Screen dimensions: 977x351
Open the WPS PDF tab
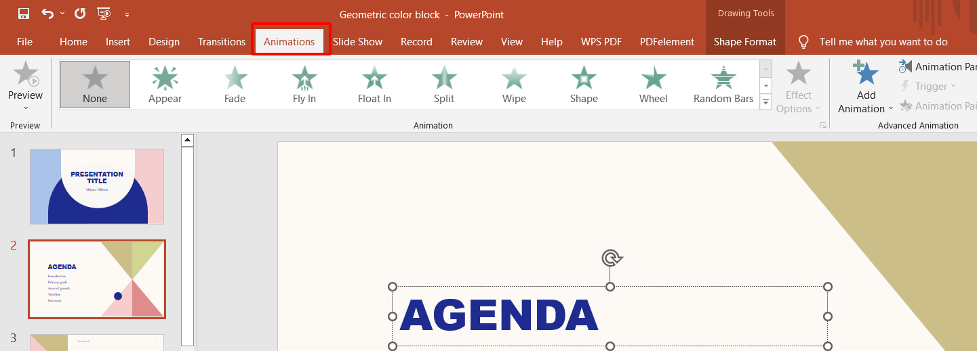point(601,42)
